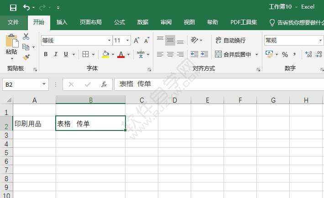Show phonetic guide wén icon
The width and height of the screenshot is (324, 198).
[x=141, y=54]
